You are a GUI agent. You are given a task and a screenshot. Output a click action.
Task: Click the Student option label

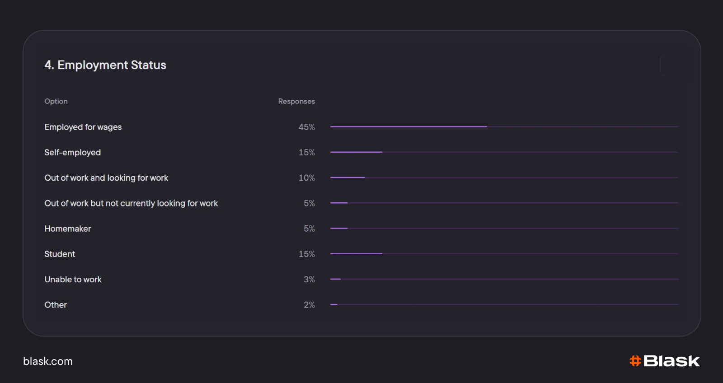pyautogui.click(x=60, y=254)
